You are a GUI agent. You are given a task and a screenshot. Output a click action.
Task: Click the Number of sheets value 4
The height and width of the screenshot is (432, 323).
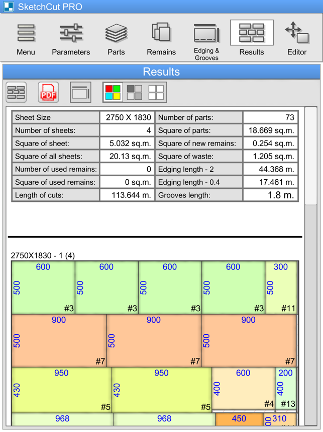tap(127, 130)
